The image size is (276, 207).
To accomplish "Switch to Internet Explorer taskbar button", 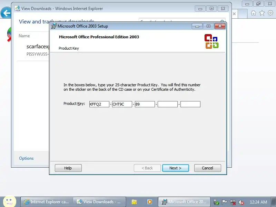I will (47, 202).
